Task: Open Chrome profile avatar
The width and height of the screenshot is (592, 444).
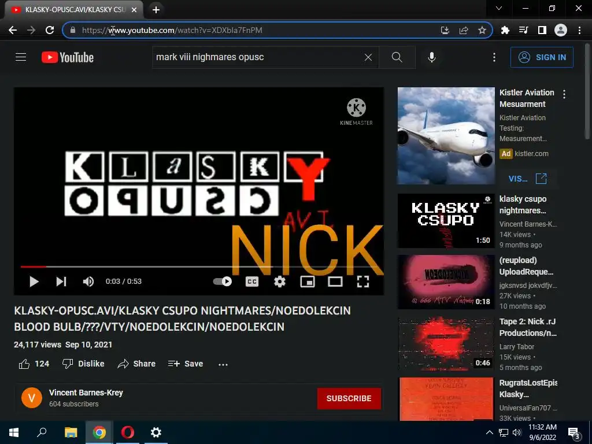Action: 561,30
